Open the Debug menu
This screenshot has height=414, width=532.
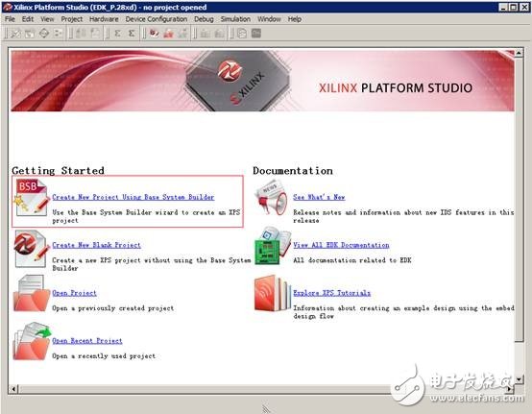[204, 19]
